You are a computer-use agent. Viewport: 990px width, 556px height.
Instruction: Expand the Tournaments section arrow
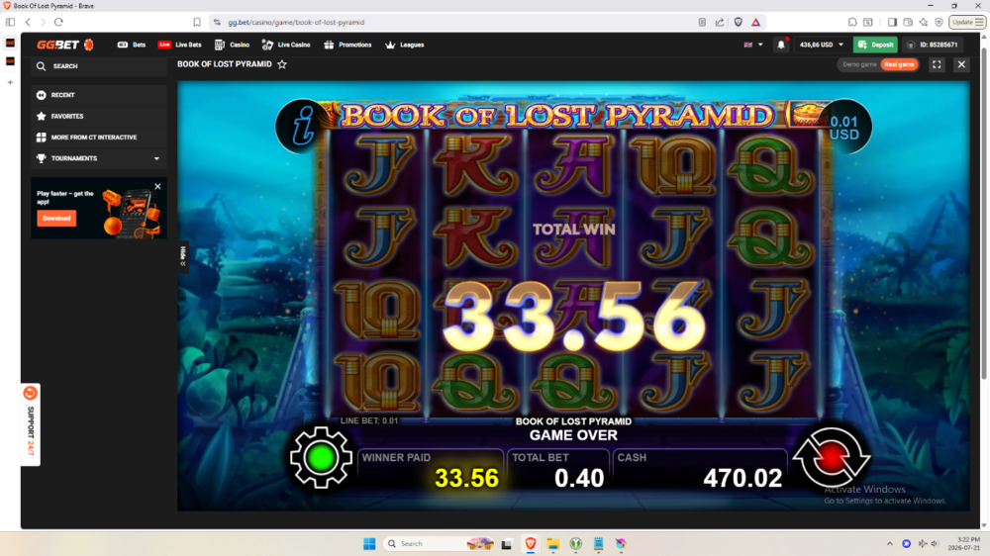156,158
